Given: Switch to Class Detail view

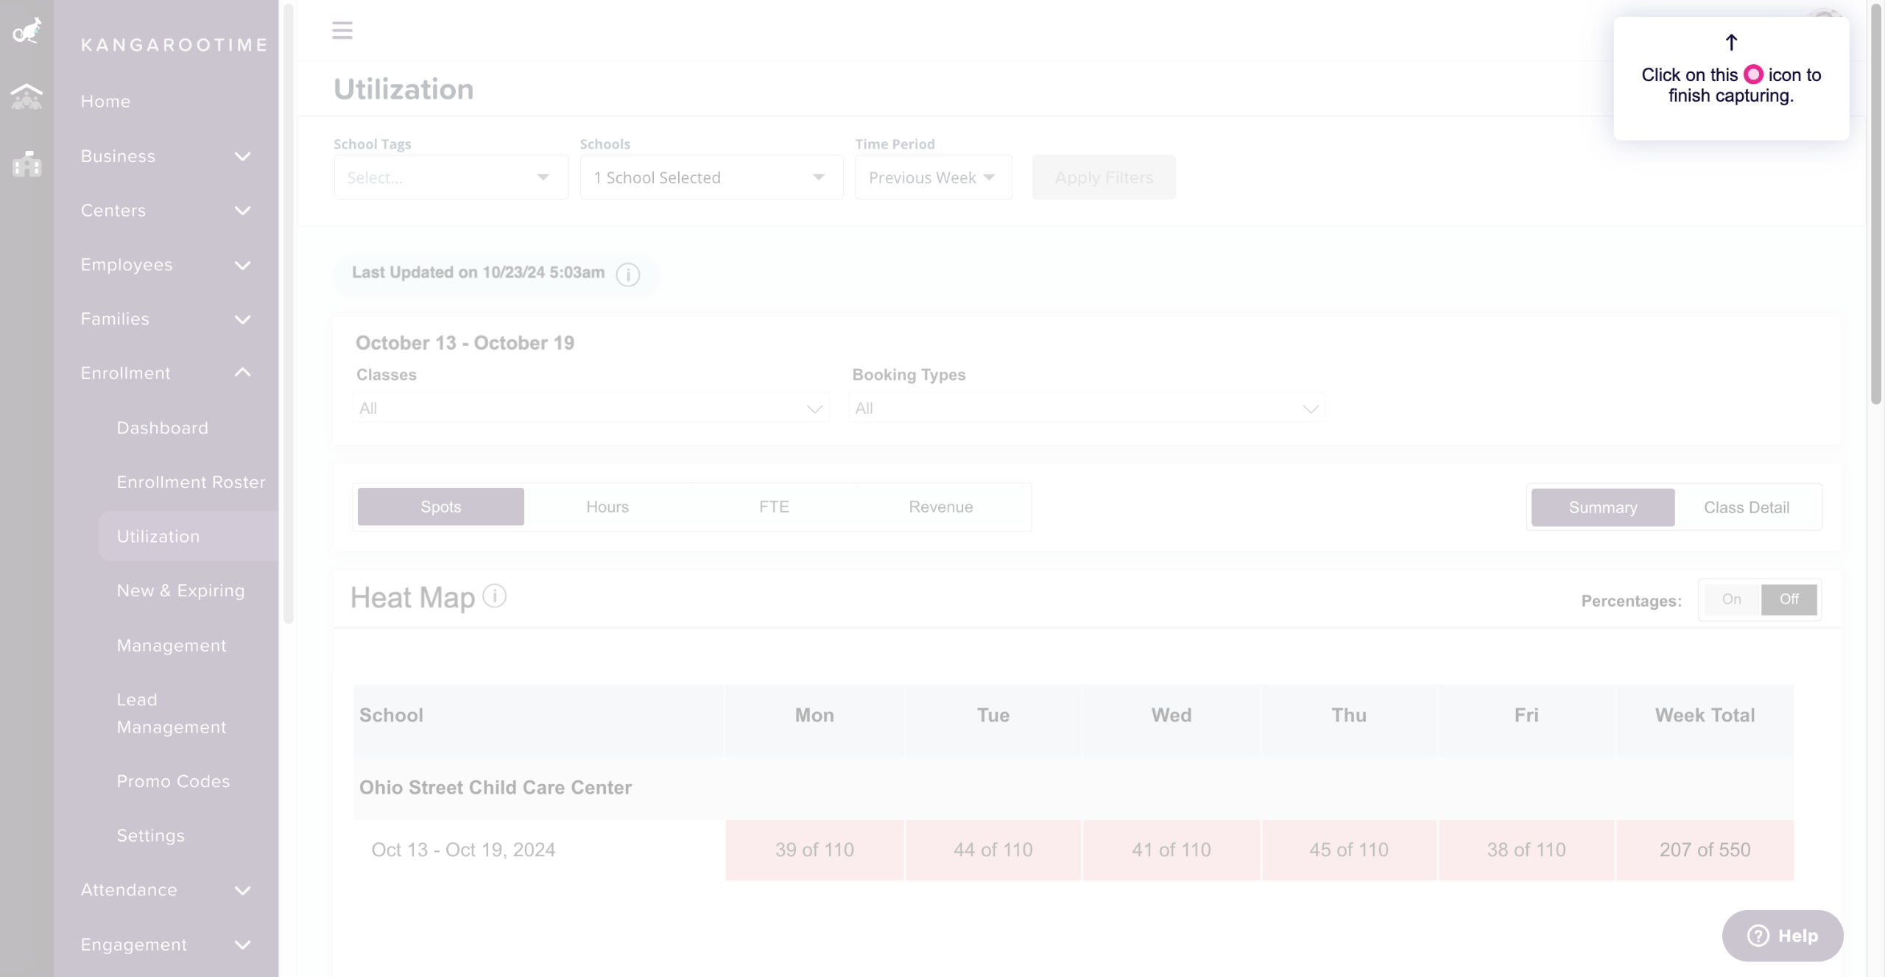Looking at the screenshot, I should (1746, 507).
